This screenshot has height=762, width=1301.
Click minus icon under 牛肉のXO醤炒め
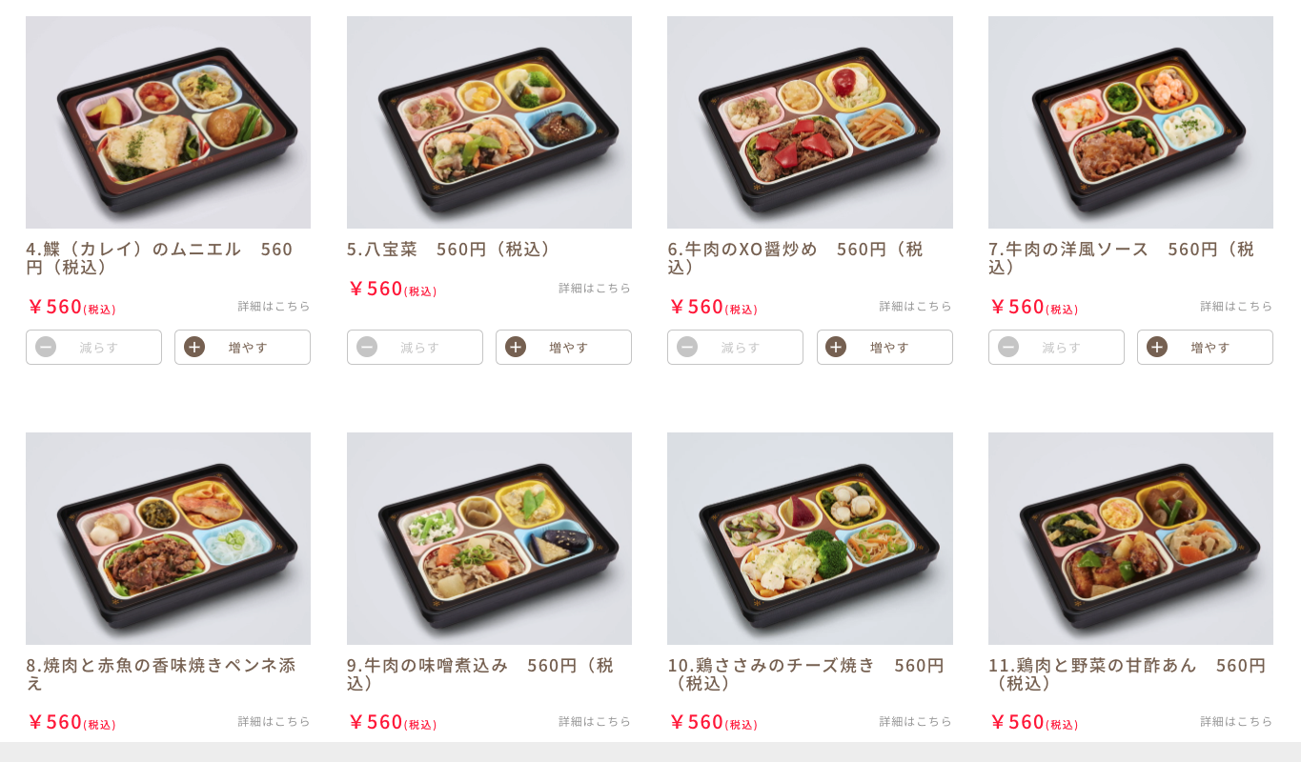(x=687, y=347)
